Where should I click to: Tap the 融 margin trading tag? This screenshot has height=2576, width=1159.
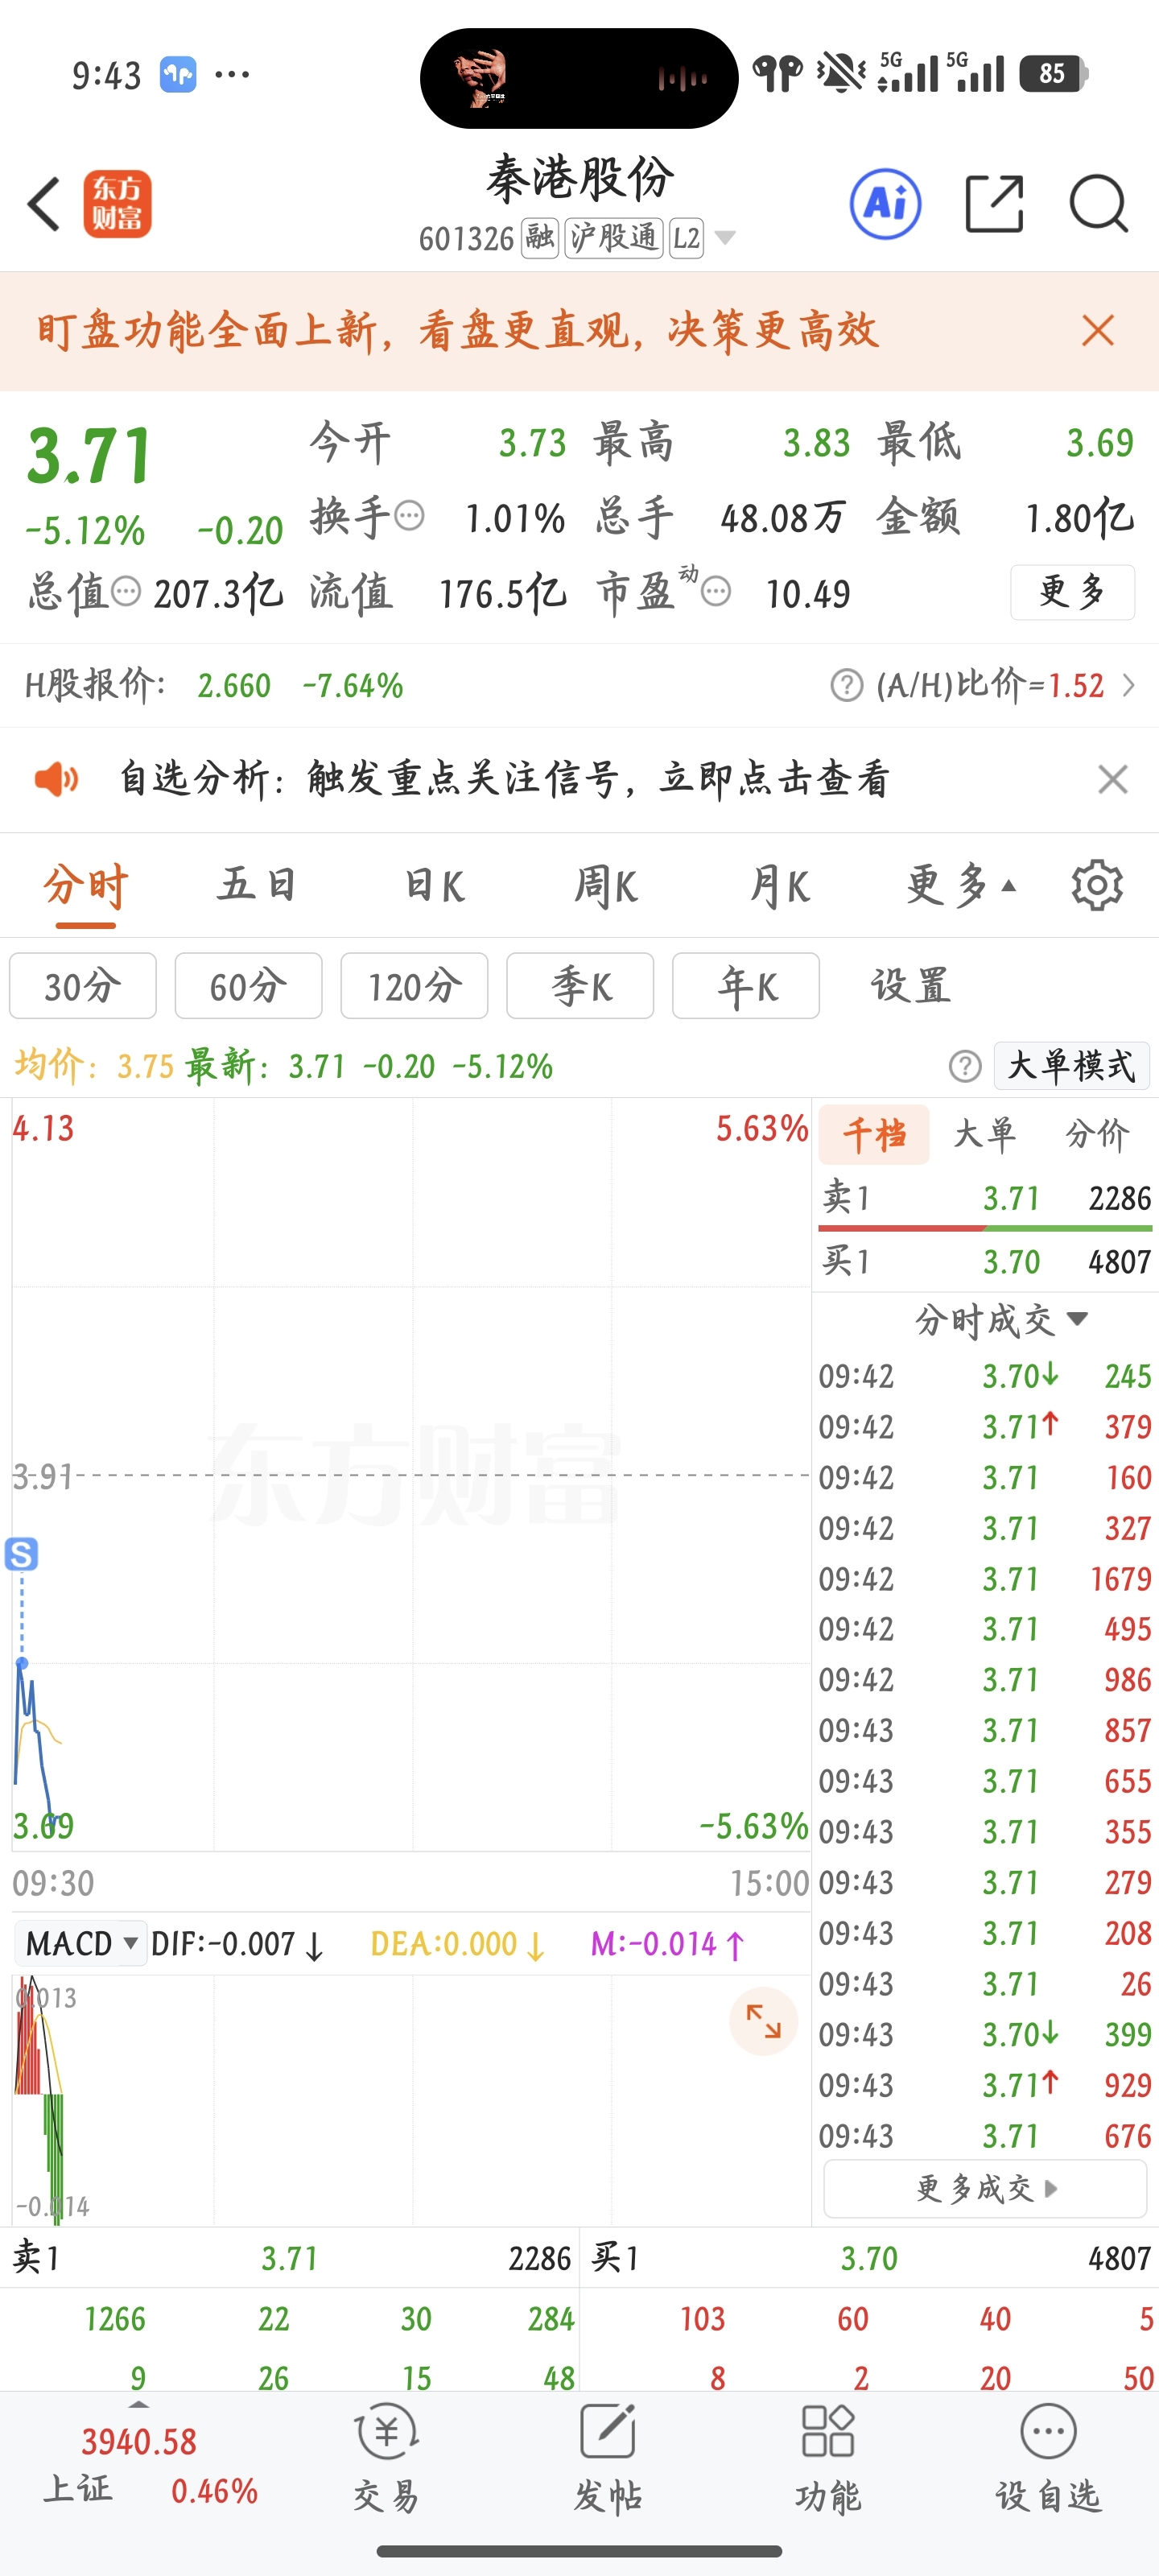(540, 238)
